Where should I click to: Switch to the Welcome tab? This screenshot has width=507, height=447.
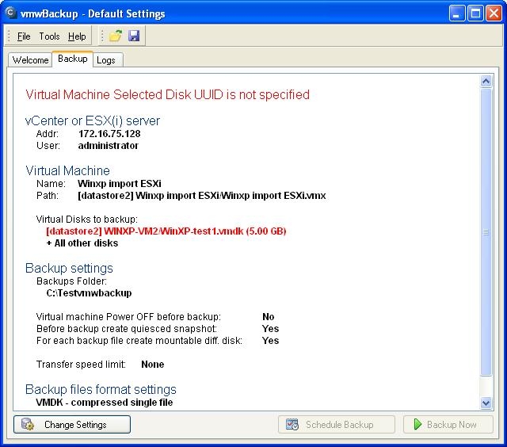click(30, 59)
